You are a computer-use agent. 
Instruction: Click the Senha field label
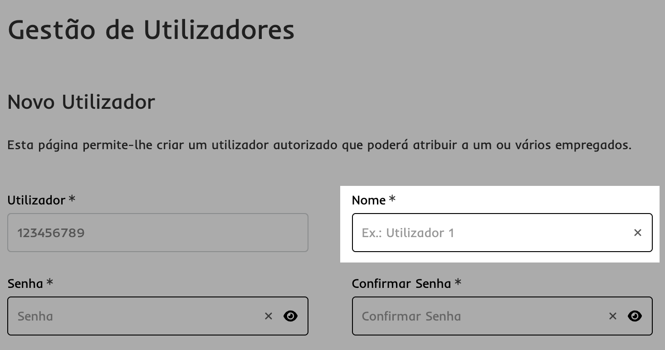pyautogui.click(x=25, y=284)
